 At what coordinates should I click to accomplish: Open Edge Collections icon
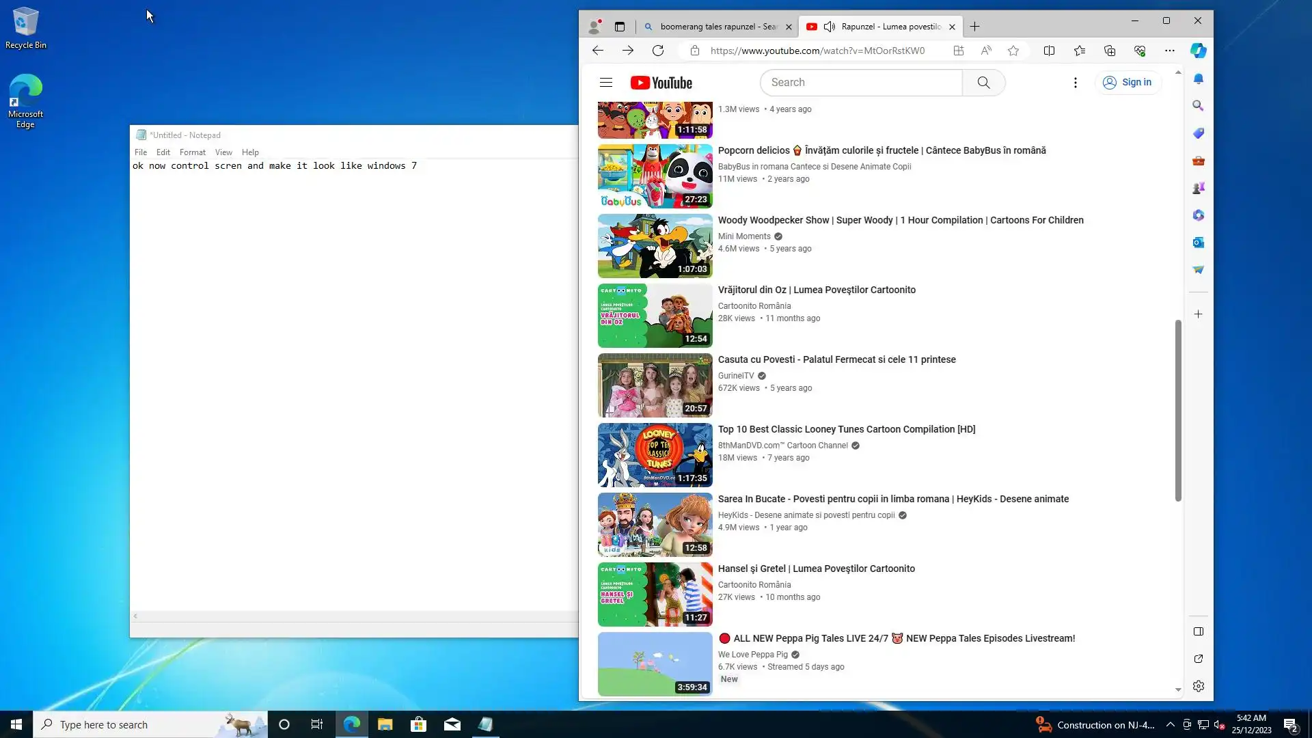(x=1109, y=51)
